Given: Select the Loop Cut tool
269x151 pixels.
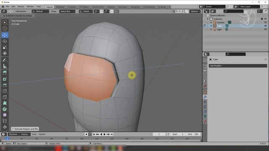Looking at the screenshot, I should (5, 91).
